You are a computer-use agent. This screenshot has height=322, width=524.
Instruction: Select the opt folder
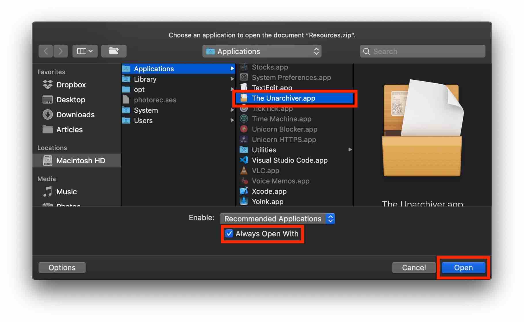(179, 89)
